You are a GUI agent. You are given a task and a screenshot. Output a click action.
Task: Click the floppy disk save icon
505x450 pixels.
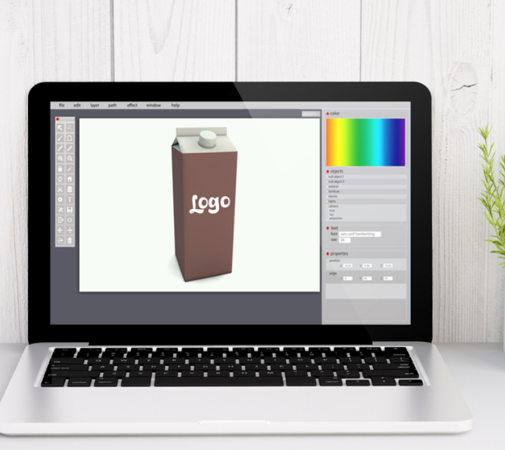(x=70, y=210)
